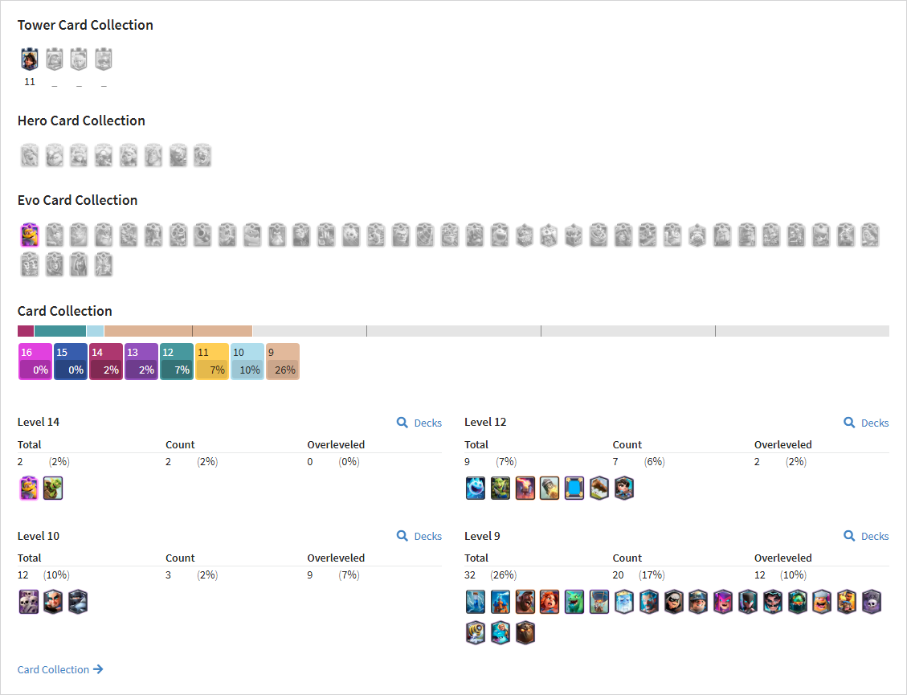Image resolution: width=907 pixels, height=695 pixels.
Task: Open Decks search for Level 14
Action: tap(419, 423)
